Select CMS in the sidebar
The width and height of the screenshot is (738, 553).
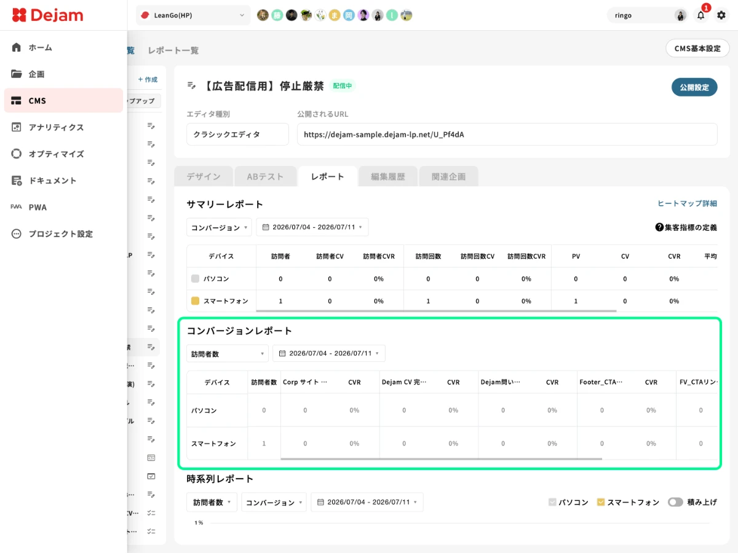coord(63,100)
